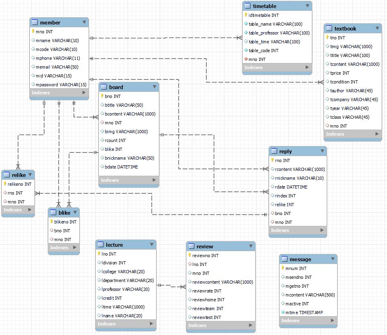
Task: Select the rno primary key icon in reply
Action: tap(272, 160)
